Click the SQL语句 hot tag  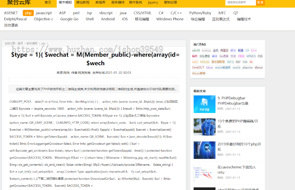click(x=205, y=56)
